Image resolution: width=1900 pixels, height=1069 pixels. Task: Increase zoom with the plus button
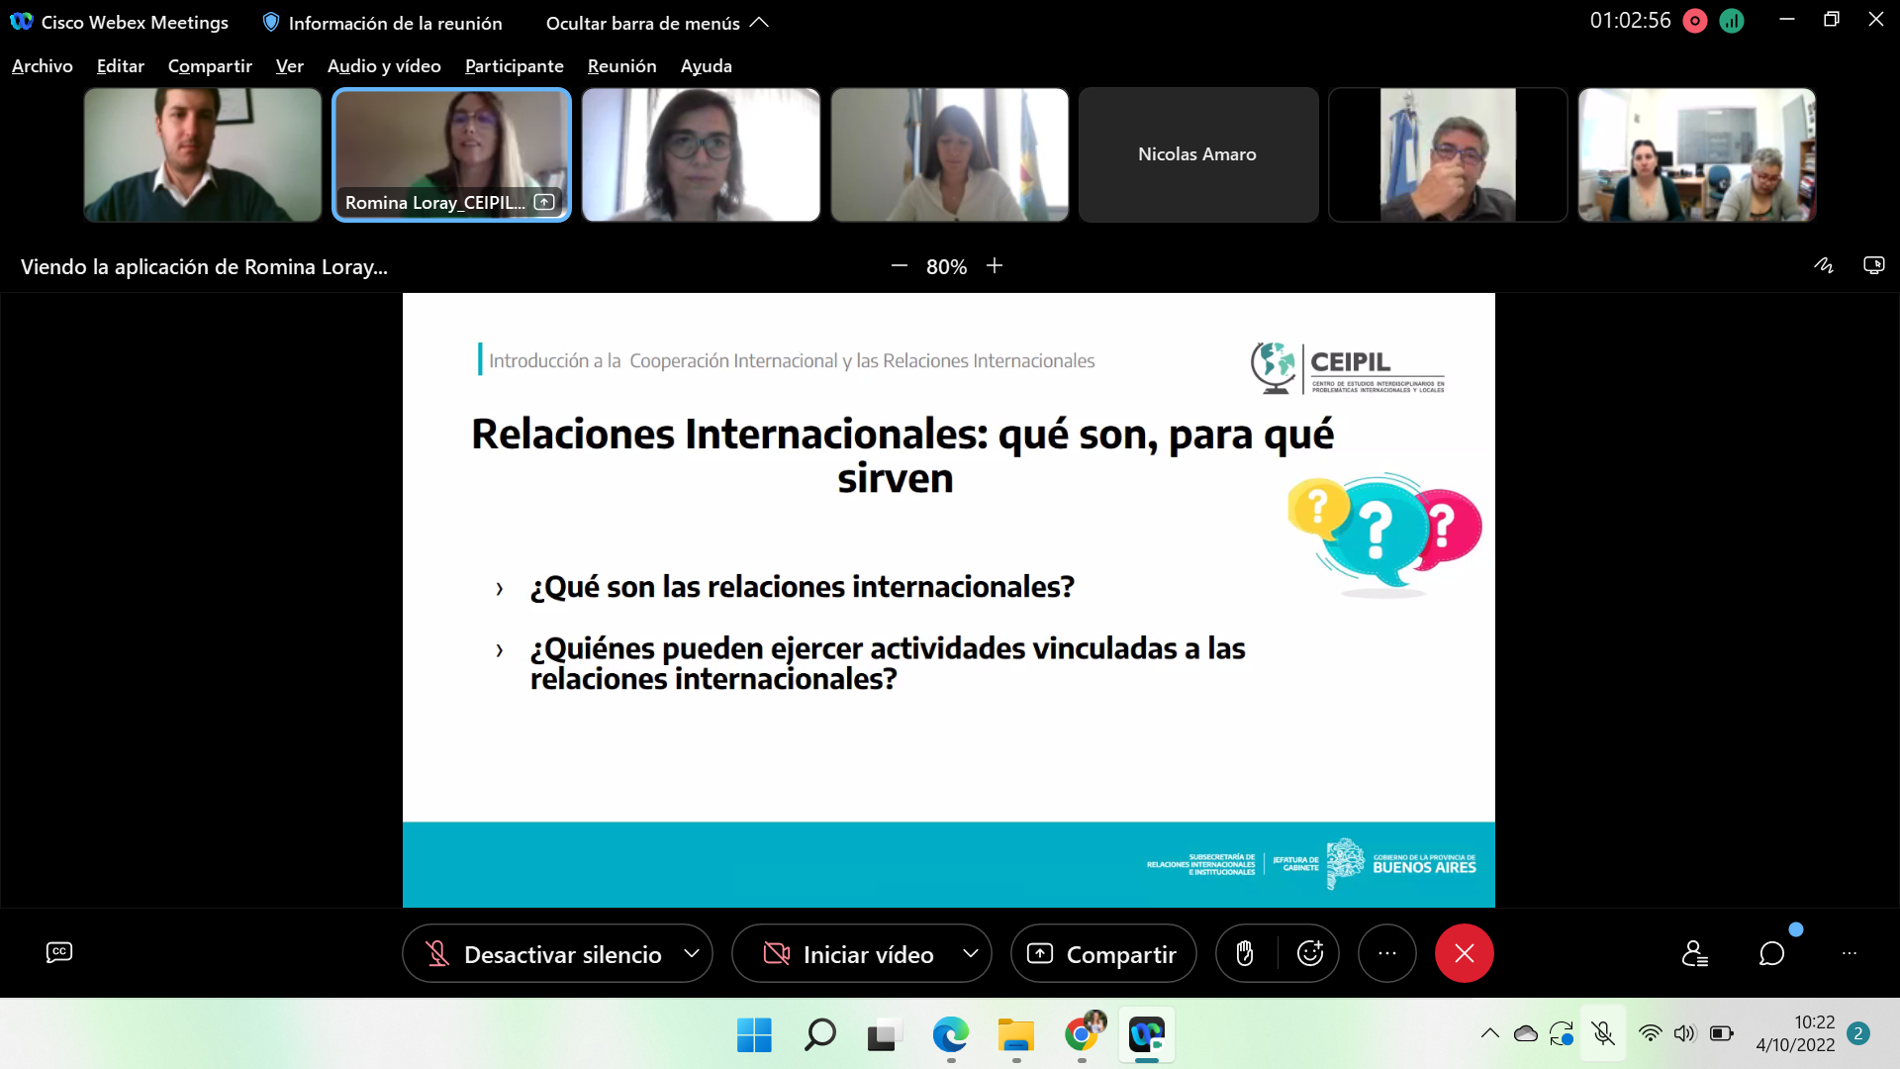pos(995,265)
